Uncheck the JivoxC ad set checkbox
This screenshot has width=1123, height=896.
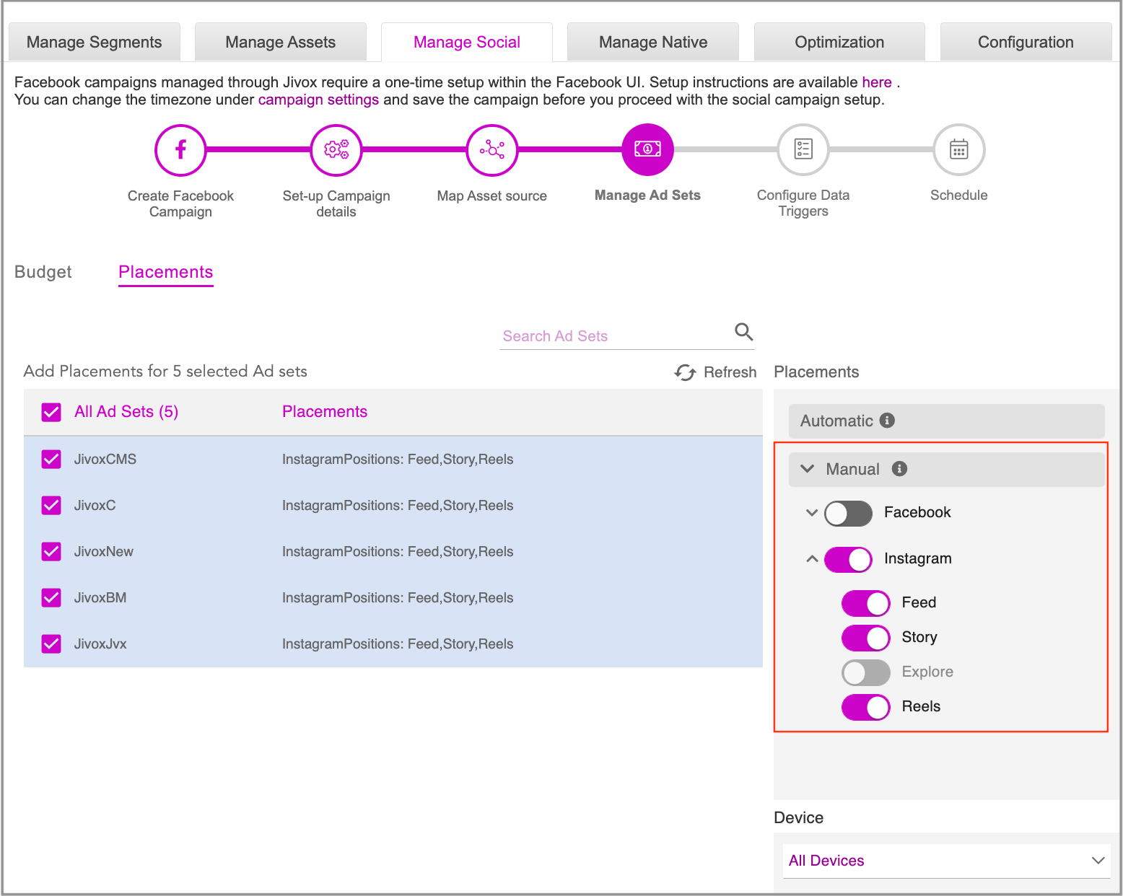[51, 506]
